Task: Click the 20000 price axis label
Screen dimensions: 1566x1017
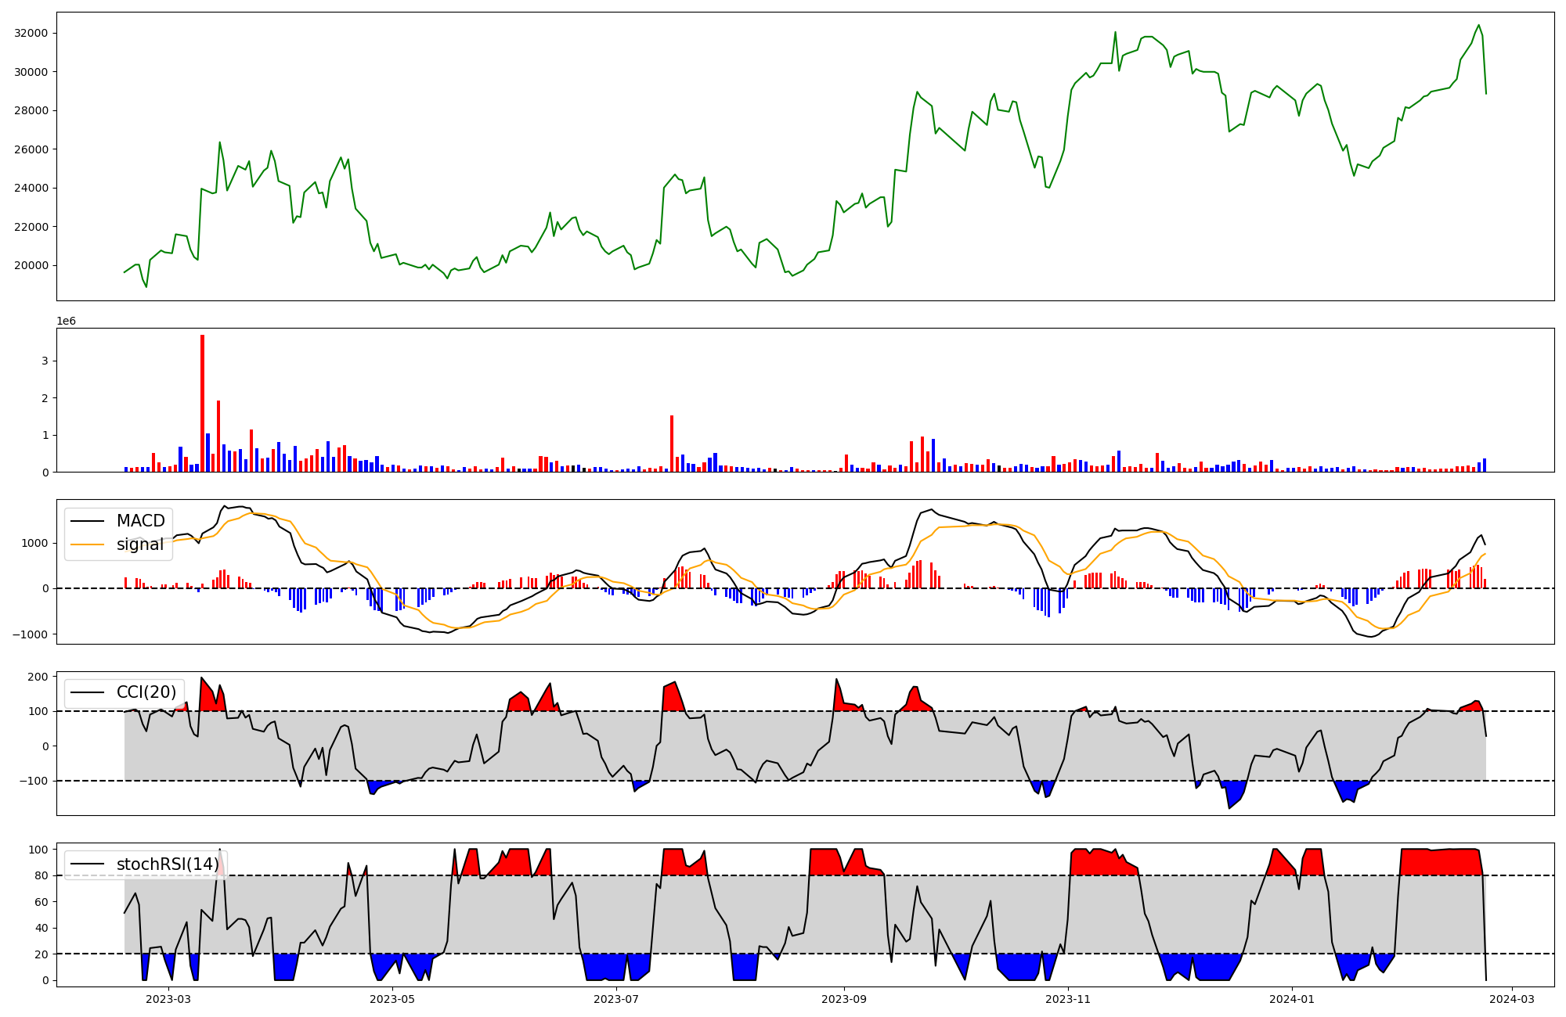Action: [31, 265]
